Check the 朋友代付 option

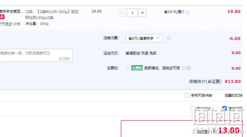pos(193,108)
